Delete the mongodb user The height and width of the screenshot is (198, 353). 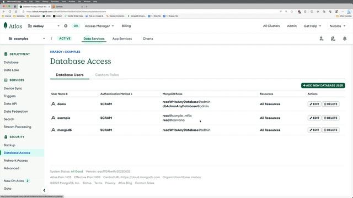pyautogui.click(x=330, y=130)
